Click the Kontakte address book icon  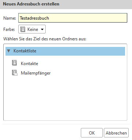pos(15,63)
